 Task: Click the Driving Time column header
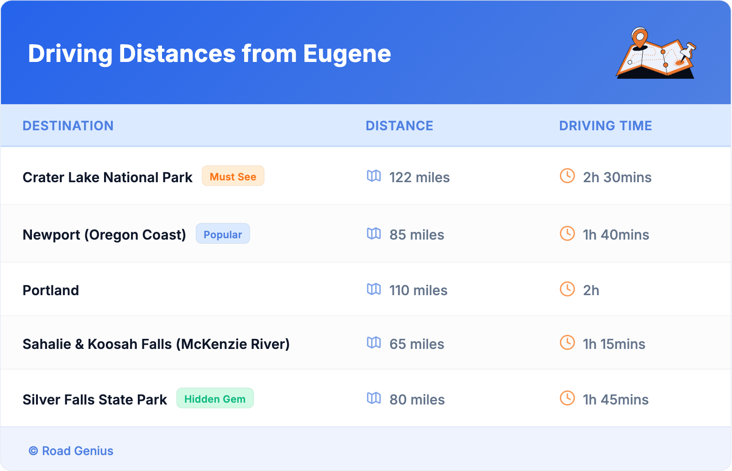606,126
